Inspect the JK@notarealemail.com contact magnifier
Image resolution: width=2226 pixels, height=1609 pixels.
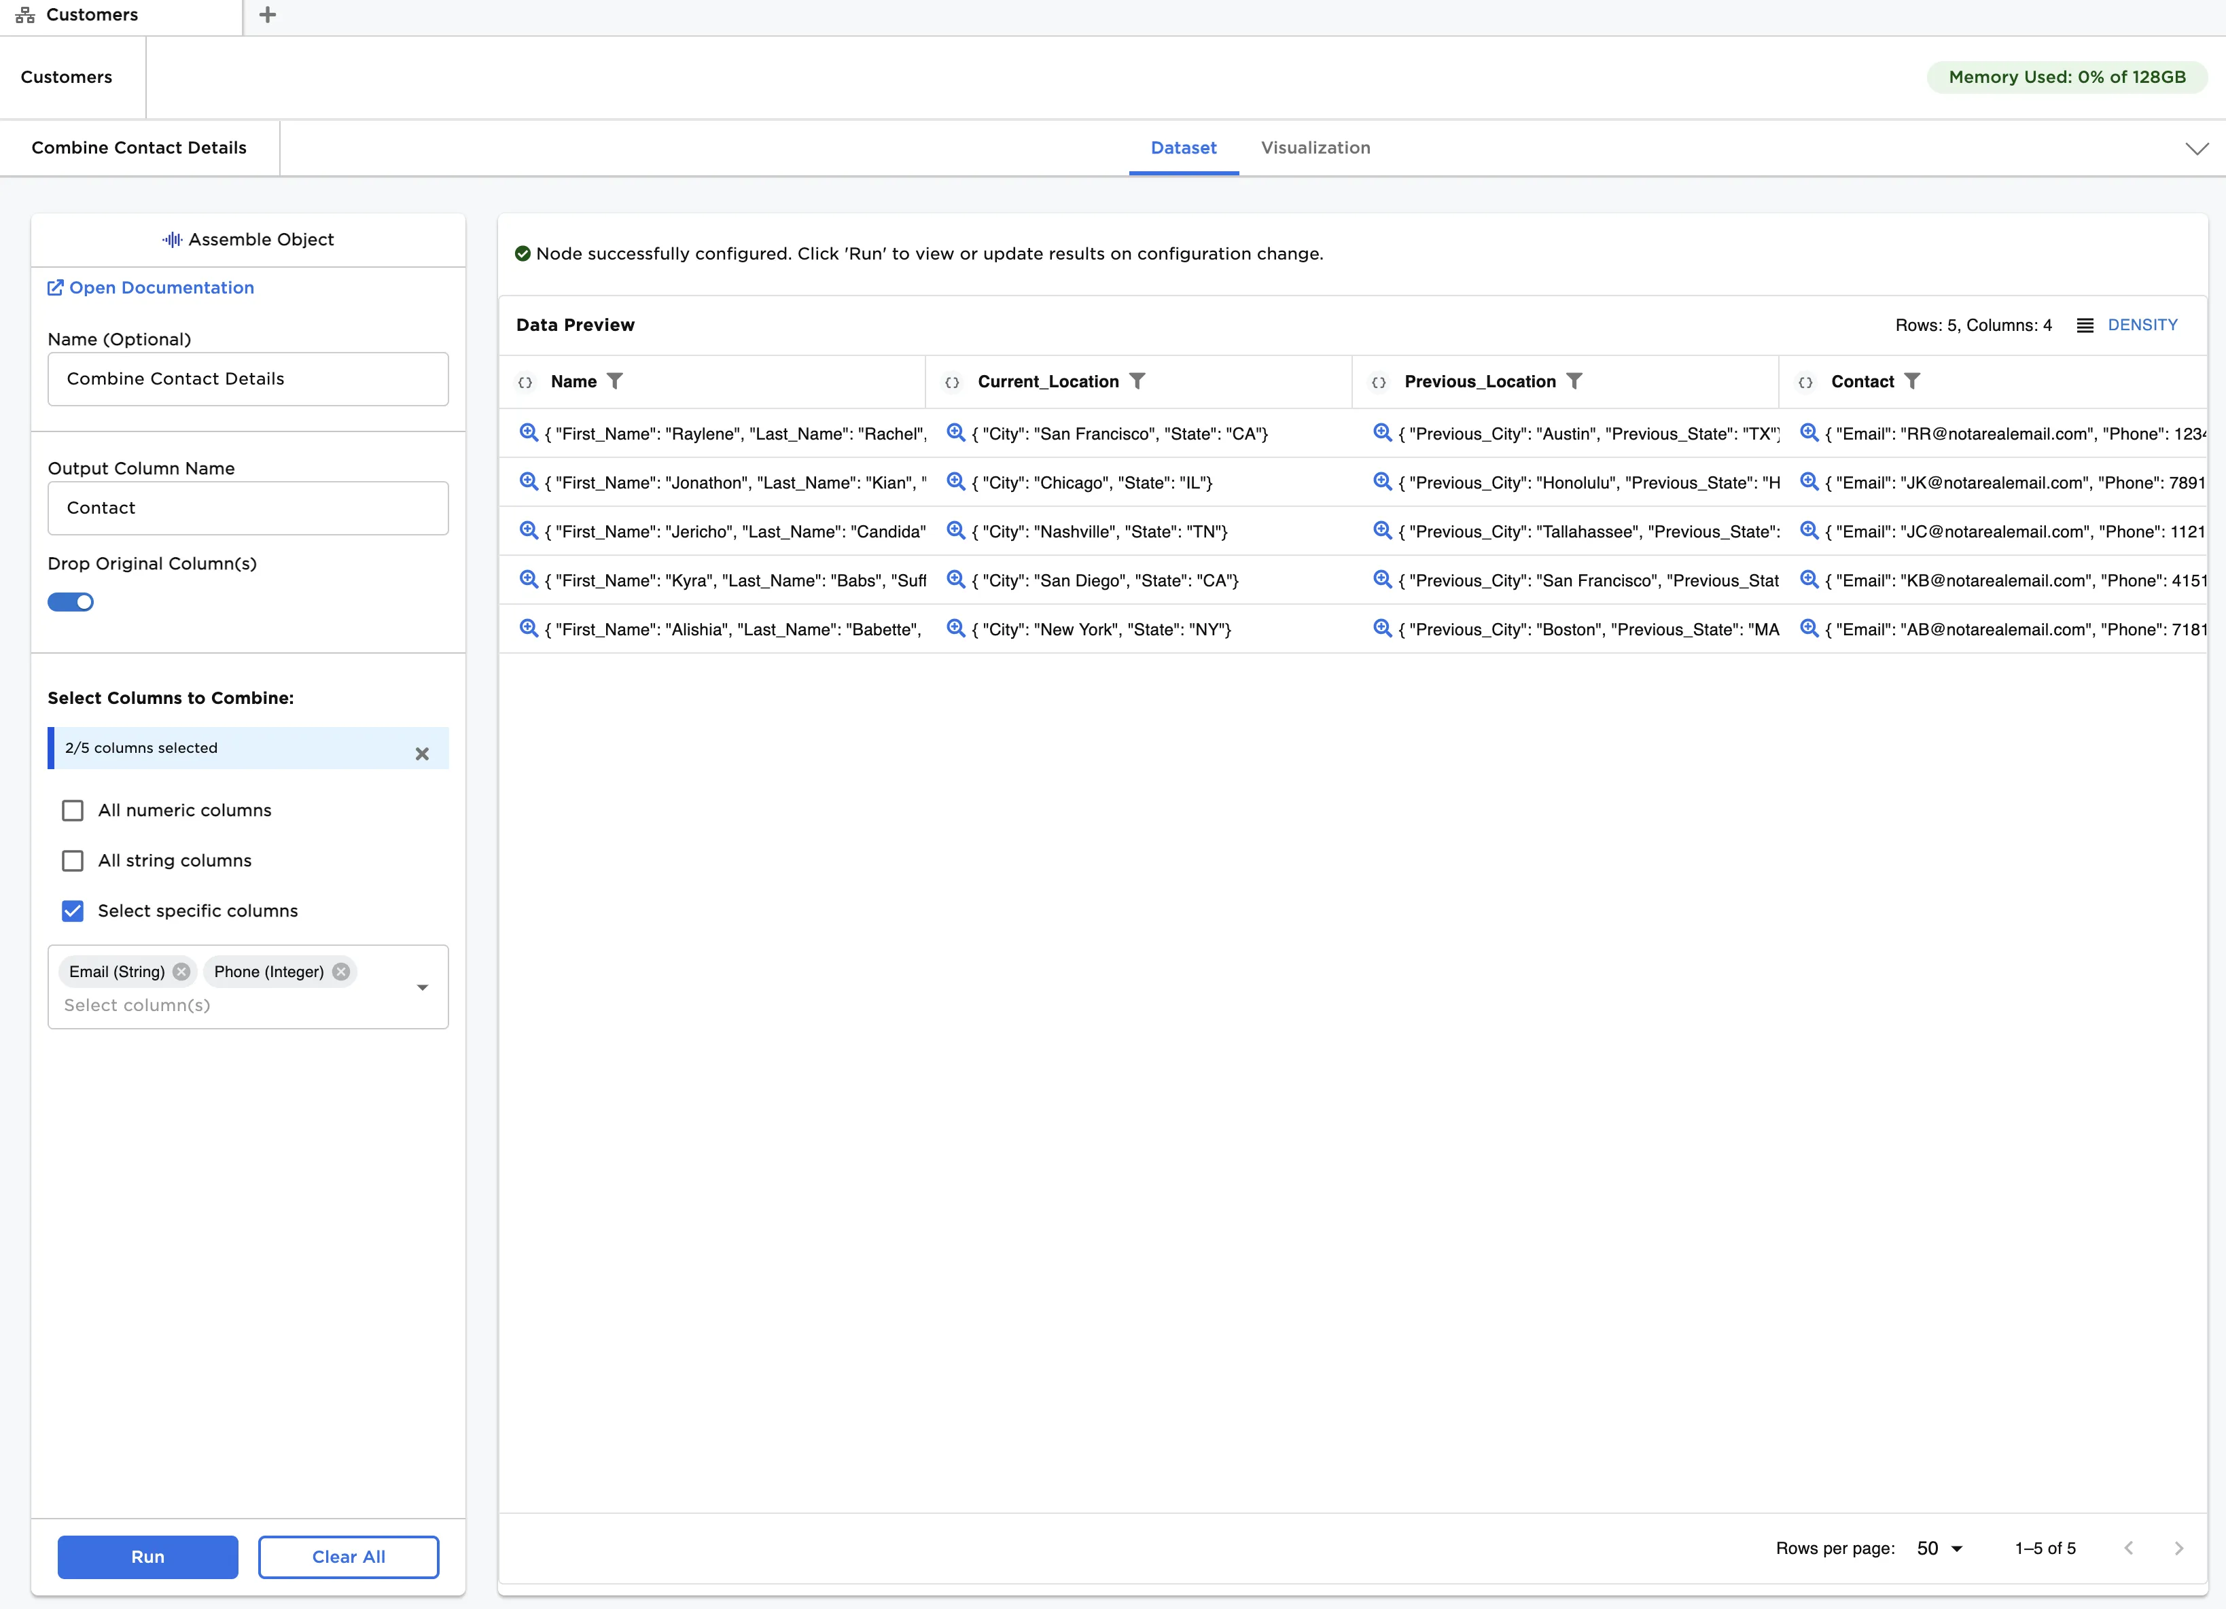coord(1809,482)
